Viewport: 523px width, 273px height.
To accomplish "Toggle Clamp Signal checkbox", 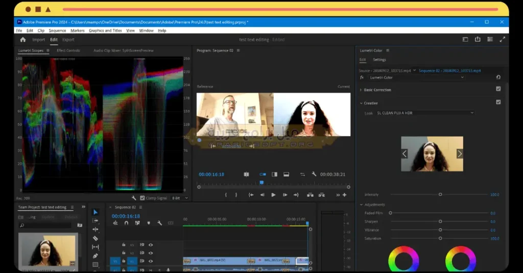I will 142,198.
